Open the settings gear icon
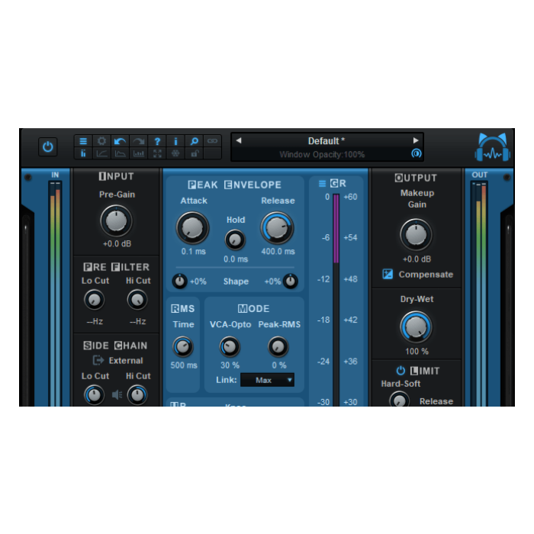This screenshot has height=534, width=534. click(101, 141)
